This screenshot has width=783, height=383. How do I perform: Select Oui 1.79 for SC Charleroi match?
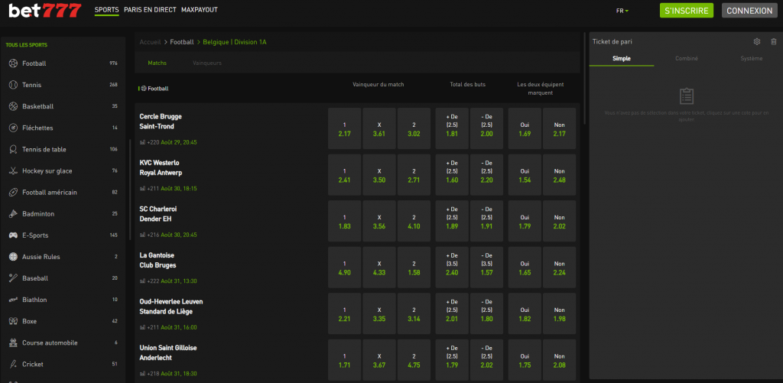(525, 221)
